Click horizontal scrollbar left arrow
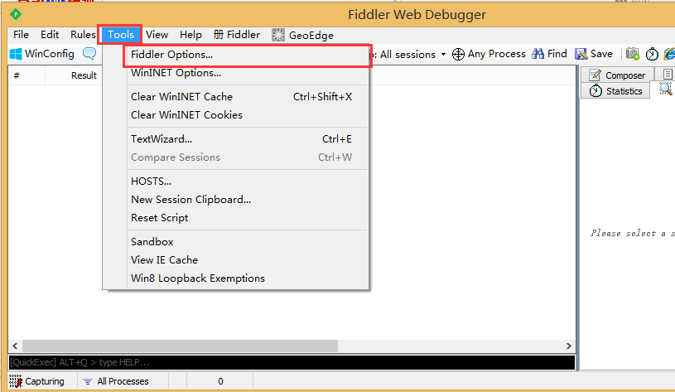 coord(15,346)
